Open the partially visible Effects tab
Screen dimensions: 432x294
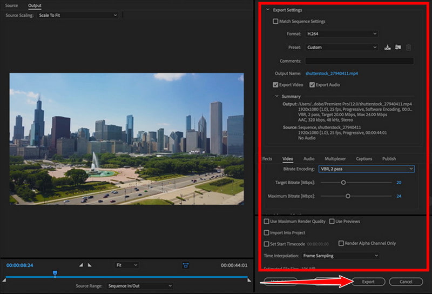[x=267, y=158]
